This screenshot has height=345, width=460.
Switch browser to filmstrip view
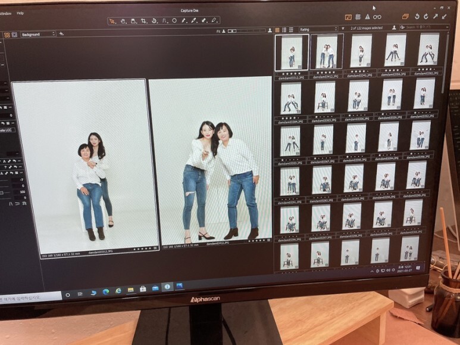[291, 30]
